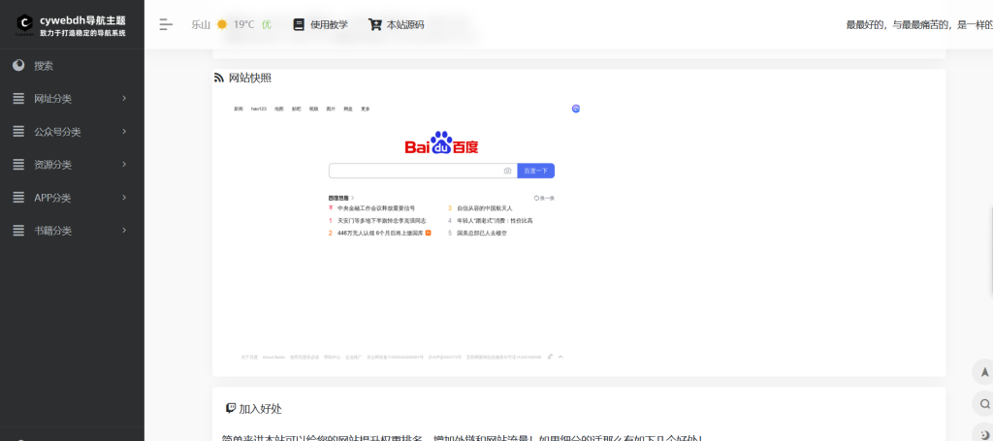Click the RSS icon beside 网站快照

pos(219,78)
